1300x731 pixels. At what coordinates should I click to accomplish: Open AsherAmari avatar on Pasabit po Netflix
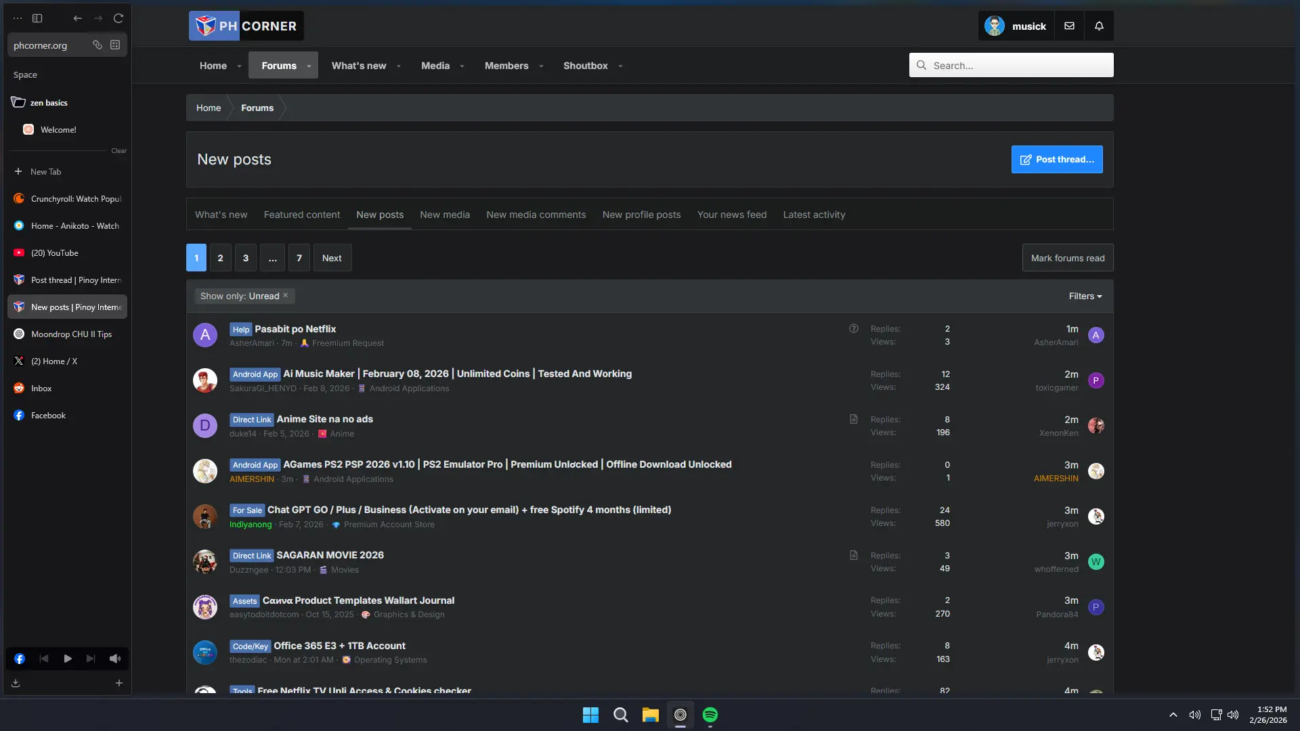click(205, 335)
